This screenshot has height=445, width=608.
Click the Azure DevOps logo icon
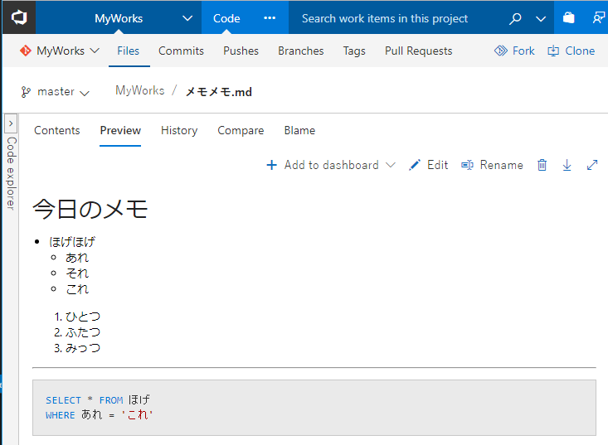click(18, 17)
